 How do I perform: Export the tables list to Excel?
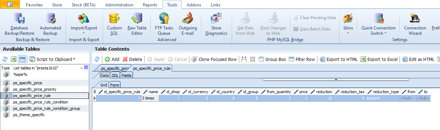click(14, 60)
